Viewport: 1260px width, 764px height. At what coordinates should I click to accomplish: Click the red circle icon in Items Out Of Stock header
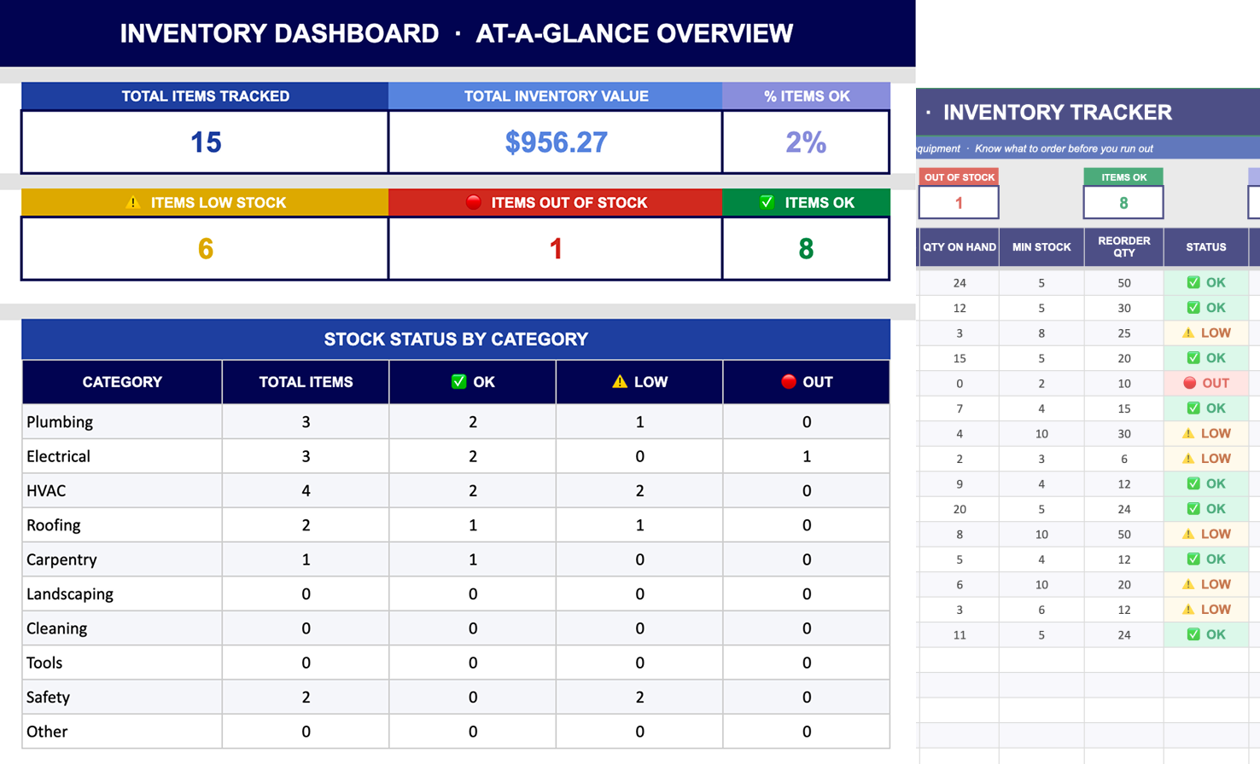473,202
